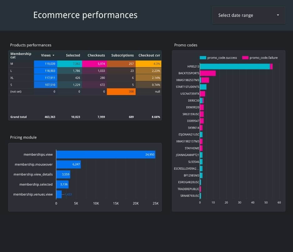Screen dimensions: 293x252
Task: Click the 398 subscriptions cell
Action: click(121, 92)
